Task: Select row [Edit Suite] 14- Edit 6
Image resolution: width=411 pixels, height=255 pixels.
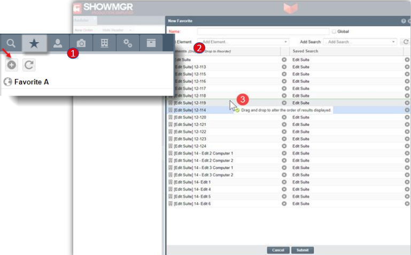Action: click(x=223, y=203)
